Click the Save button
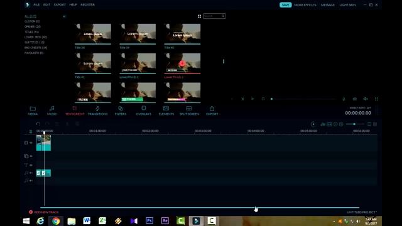Image resolution: width=402 pixels, height=226 pixels. coord(285,5)
